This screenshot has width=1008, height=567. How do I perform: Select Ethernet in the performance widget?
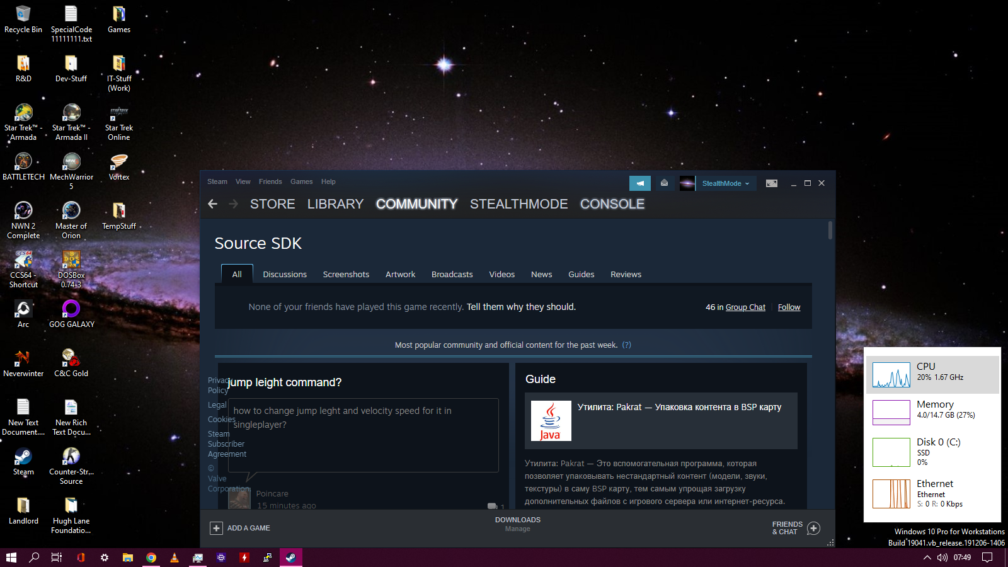pos(932,493)
